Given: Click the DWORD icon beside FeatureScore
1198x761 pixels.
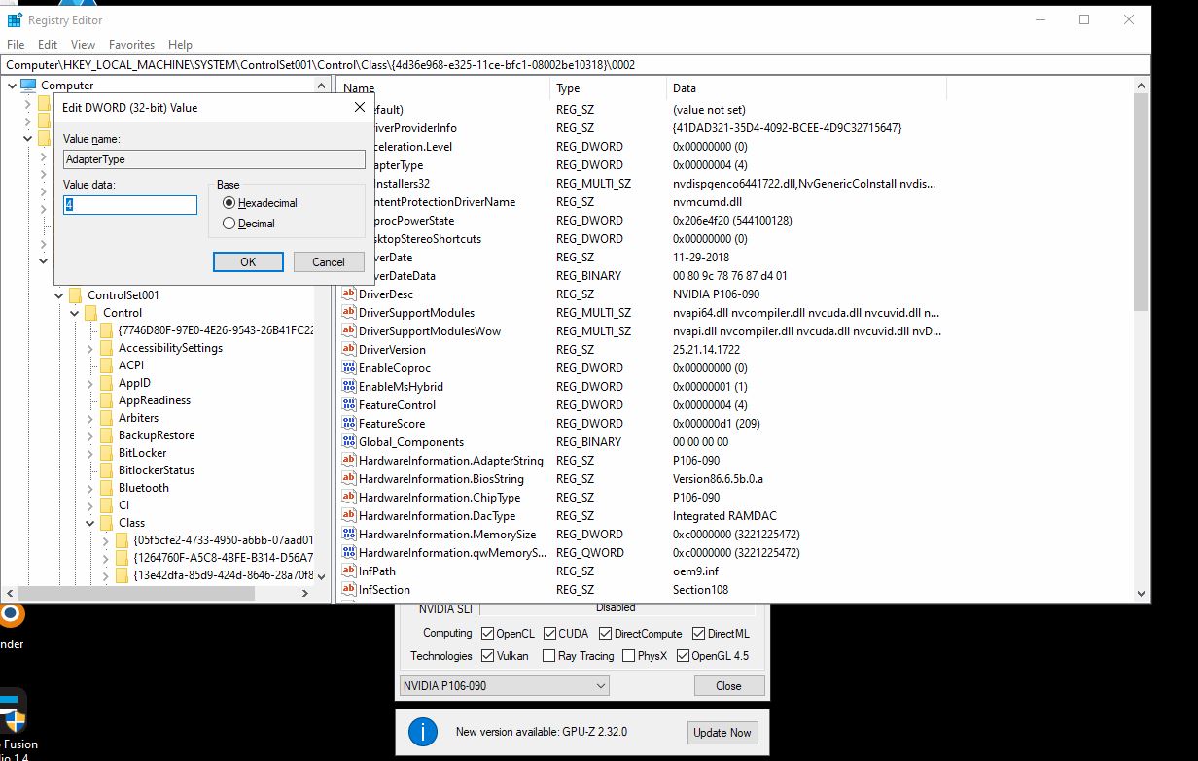Looking at the screenshot, I should (x=349, y=424).
